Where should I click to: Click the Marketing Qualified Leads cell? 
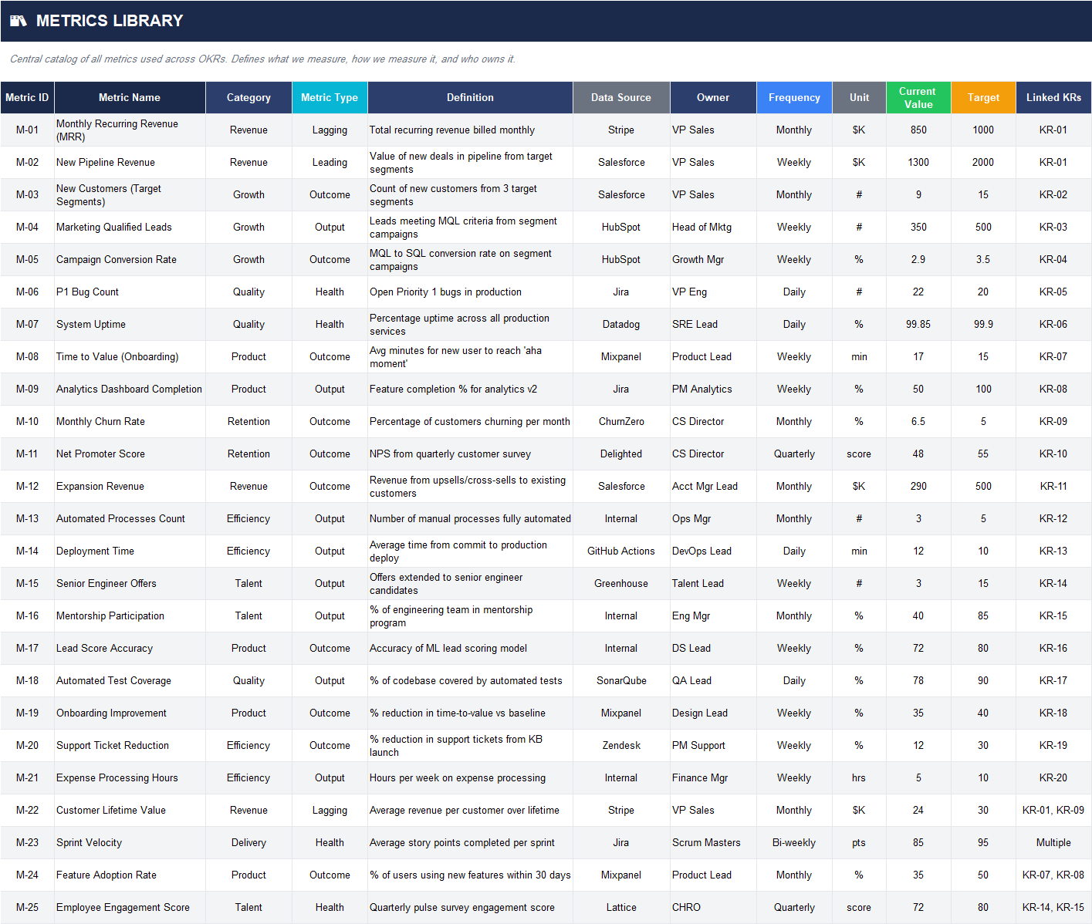130,227
